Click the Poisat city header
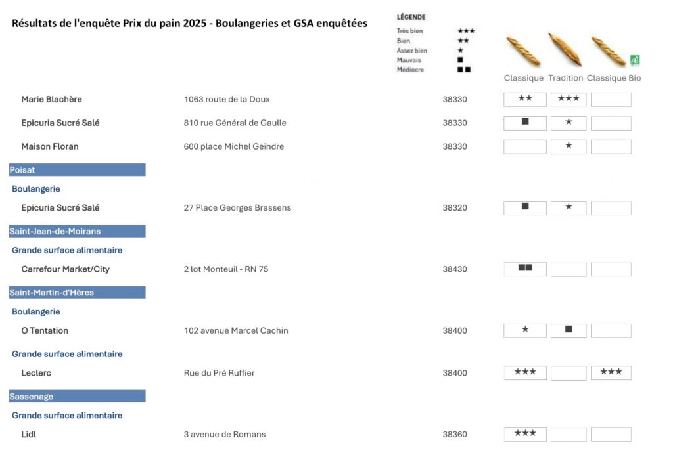The width and height of the screenshot is (673, 453). point(78,170)
